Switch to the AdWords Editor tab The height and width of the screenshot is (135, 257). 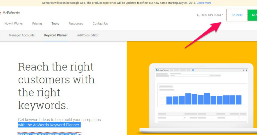pyautogui.click(x=88, y=35)
